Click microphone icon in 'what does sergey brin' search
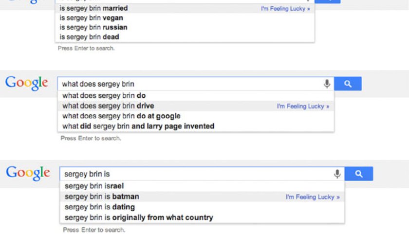Screen dimensions: 409x236 click(327, 84)
